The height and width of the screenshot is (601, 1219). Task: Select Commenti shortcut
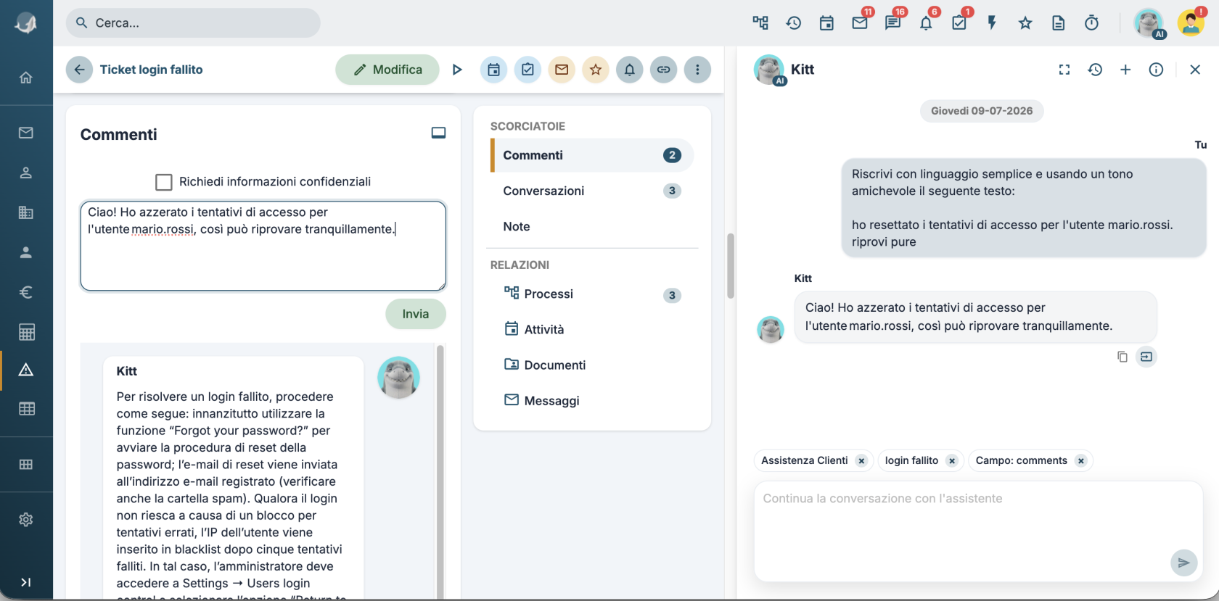tap(592, 155)
